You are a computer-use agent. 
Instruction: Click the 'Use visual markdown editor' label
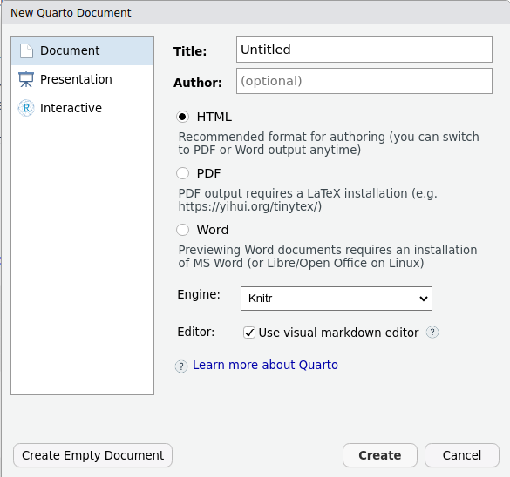[338, 333]
